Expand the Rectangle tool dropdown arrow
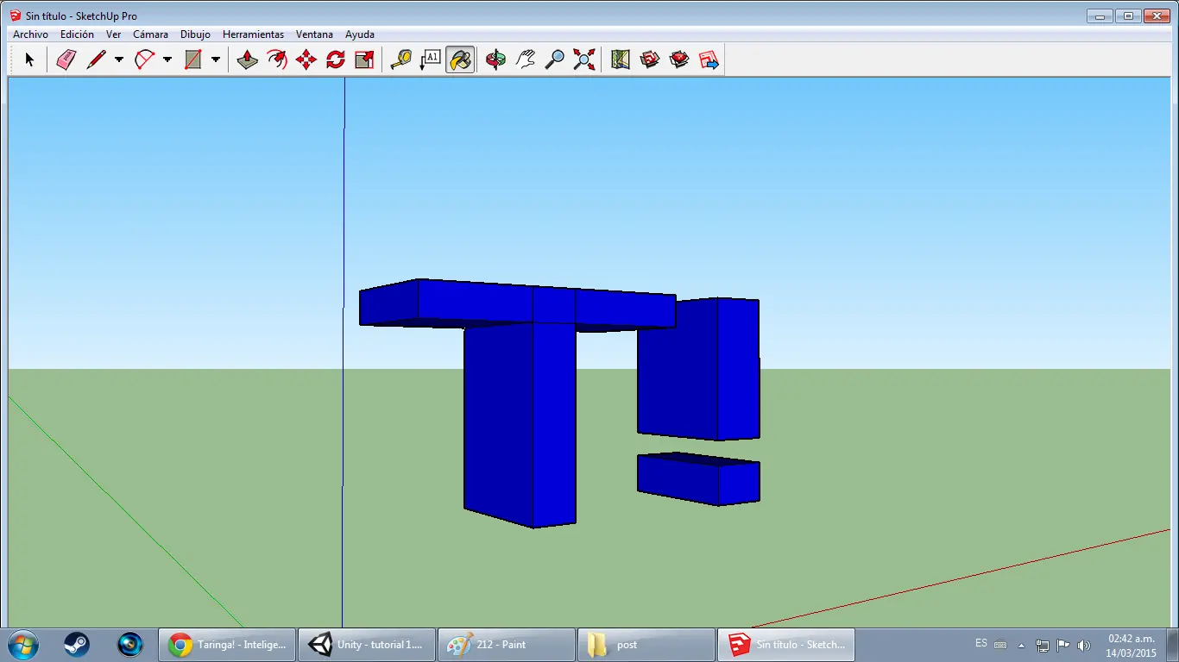The image size is (1179, 662). coord(216,59)
